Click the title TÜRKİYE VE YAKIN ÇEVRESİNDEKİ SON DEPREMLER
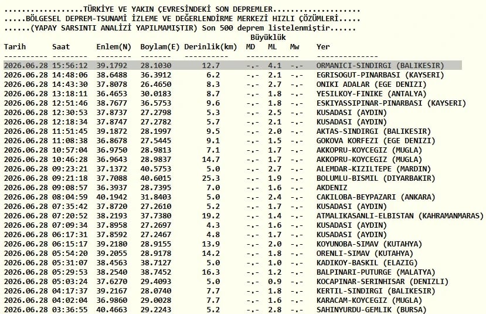The image size is (486, 314). pyautogui.click(x=178, y=9)
